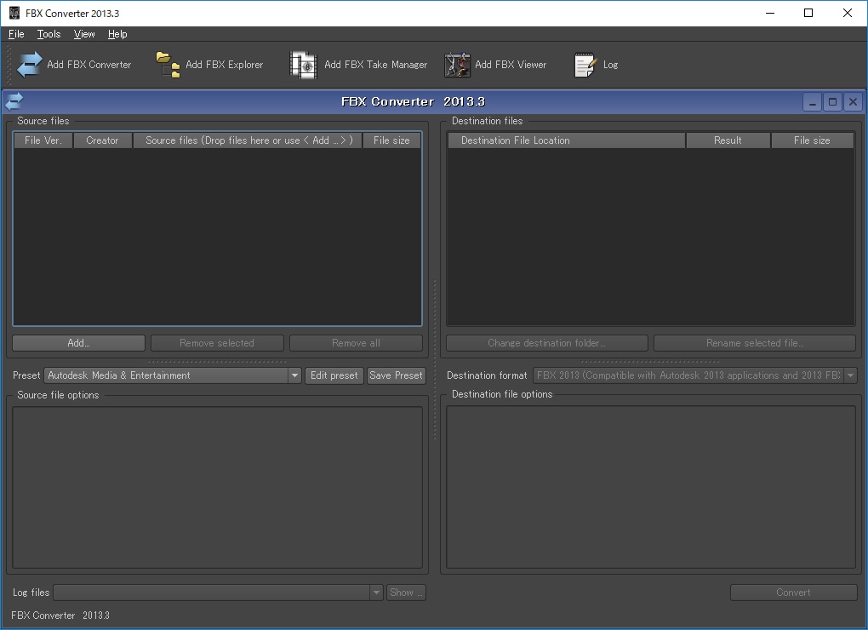
Task: Expand the Preset dropdown arrow
Action: point(295,375)
